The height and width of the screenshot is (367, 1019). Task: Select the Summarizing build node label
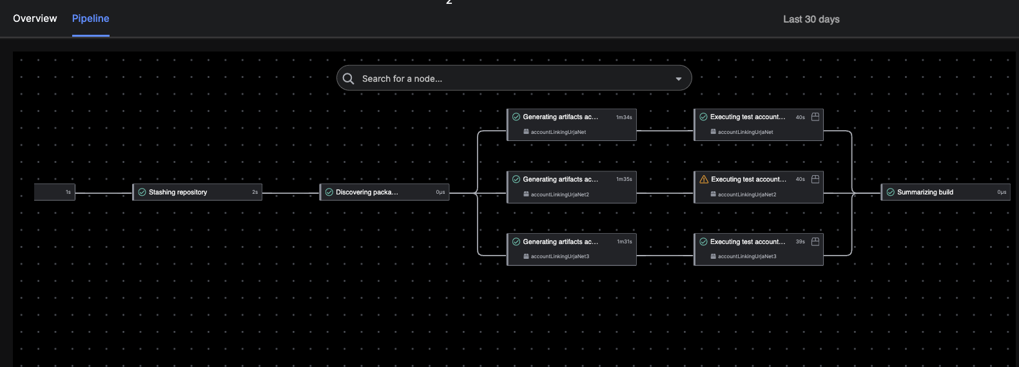click(x=925, y=192)
